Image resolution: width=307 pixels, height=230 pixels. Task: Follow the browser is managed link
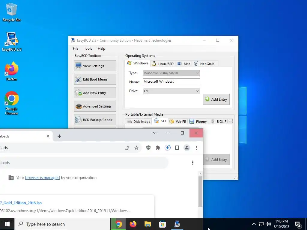pos(43,178)
